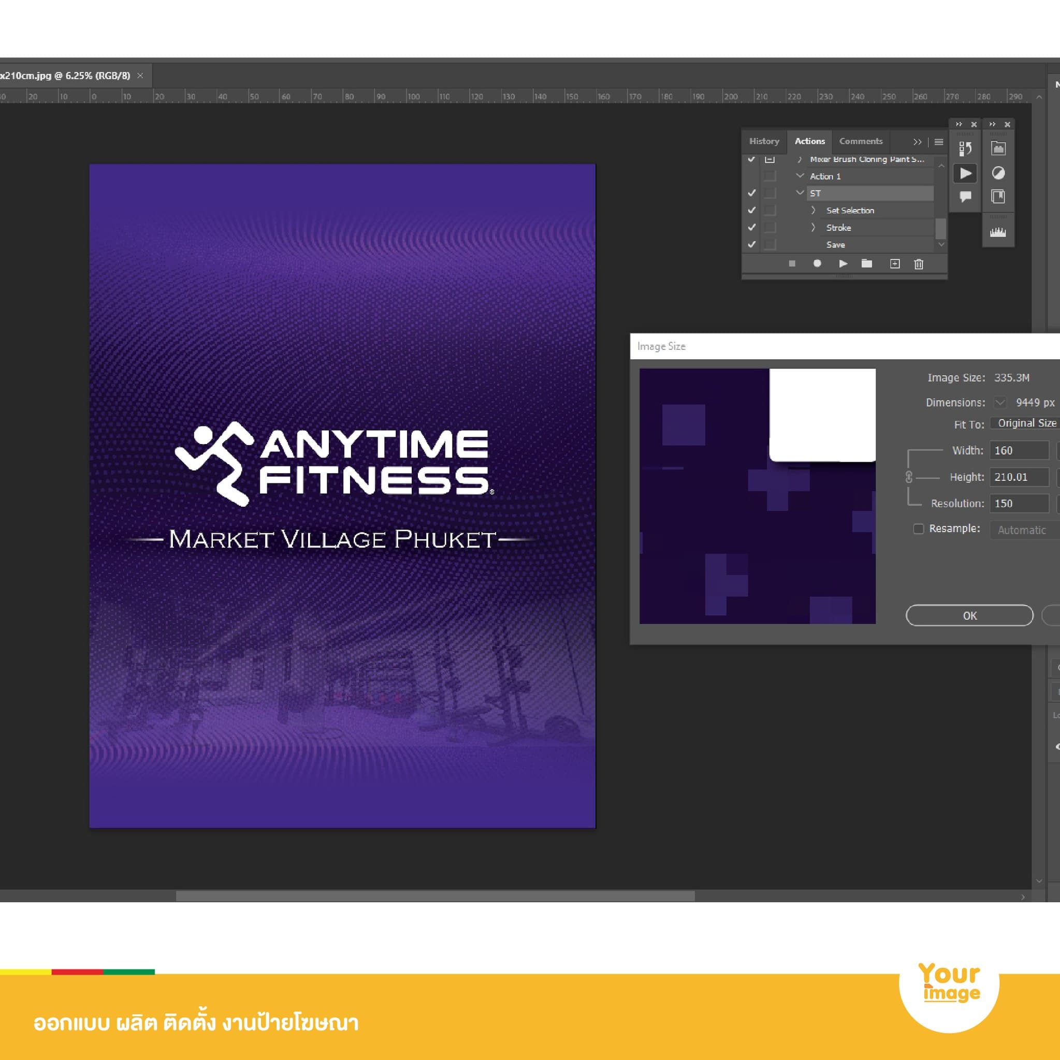Collapse the left dock column double-arrow

click(x=959, y=125)
